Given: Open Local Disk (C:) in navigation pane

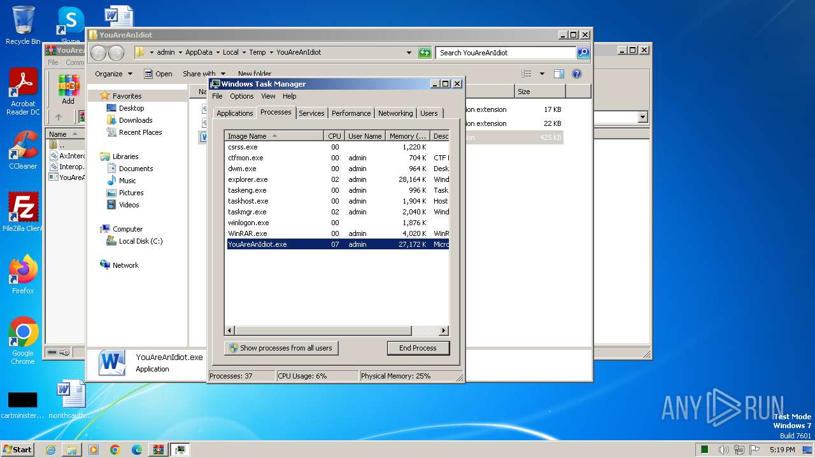Looking at the screenshot, I should (x=140, y=241).
